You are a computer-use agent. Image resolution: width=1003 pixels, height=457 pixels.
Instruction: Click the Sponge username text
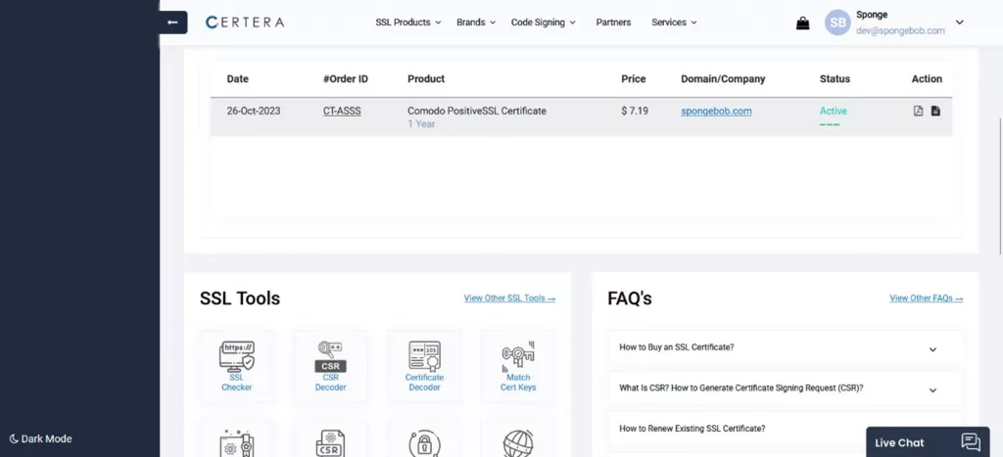click(x=872, y=15)
